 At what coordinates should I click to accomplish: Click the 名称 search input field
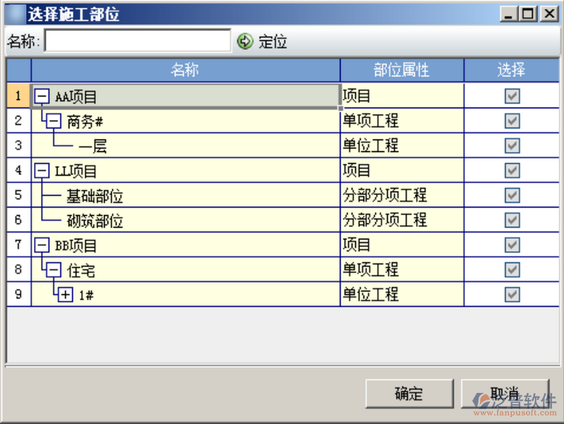138,41
